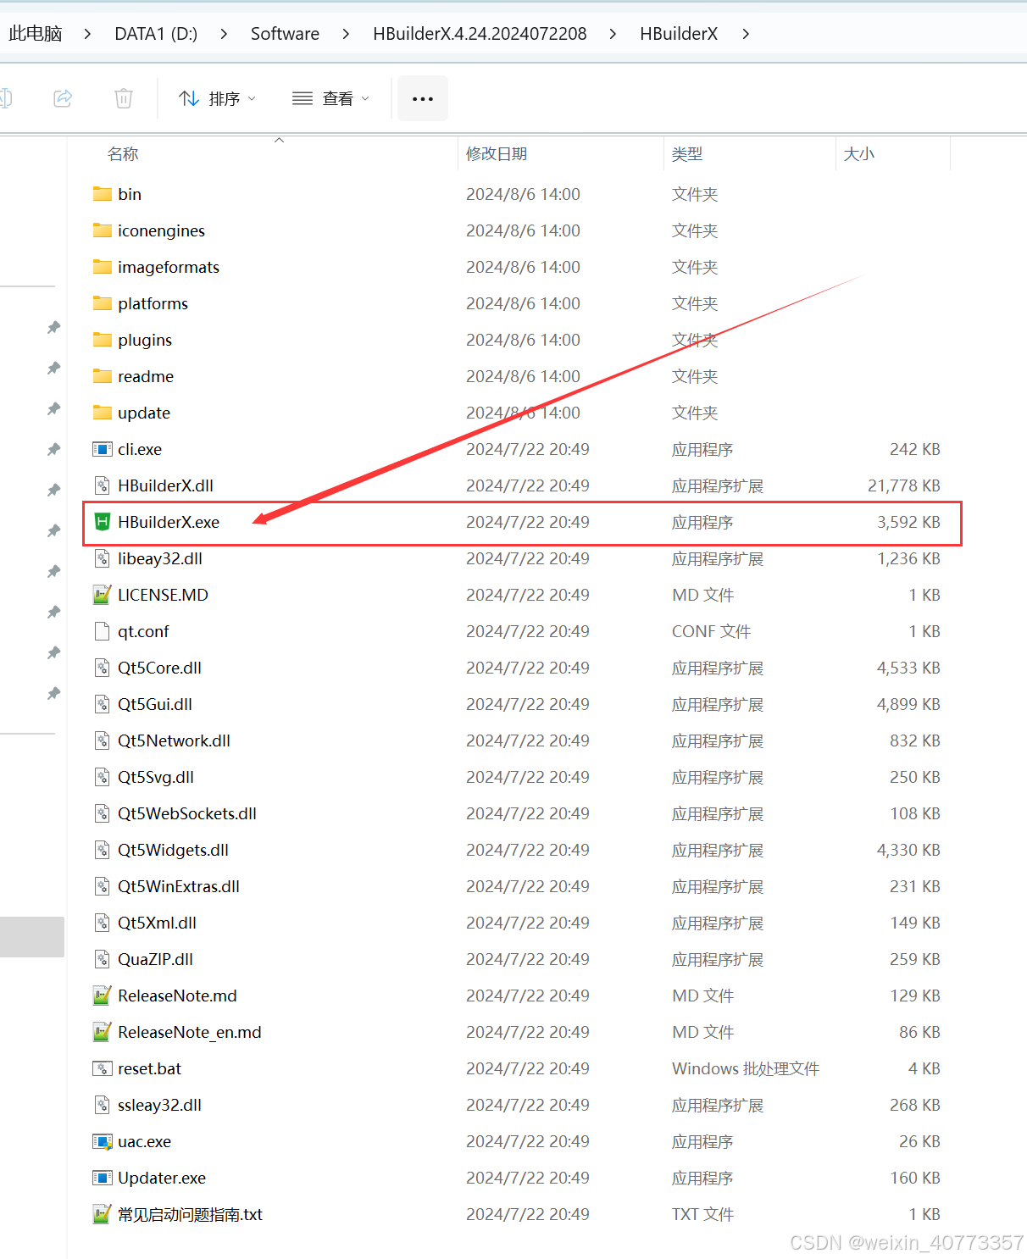The height and width of the screenshot is (1259, 1027).
Task: Select the Updater.exe application icon
Action: [x=103, y=1178]
